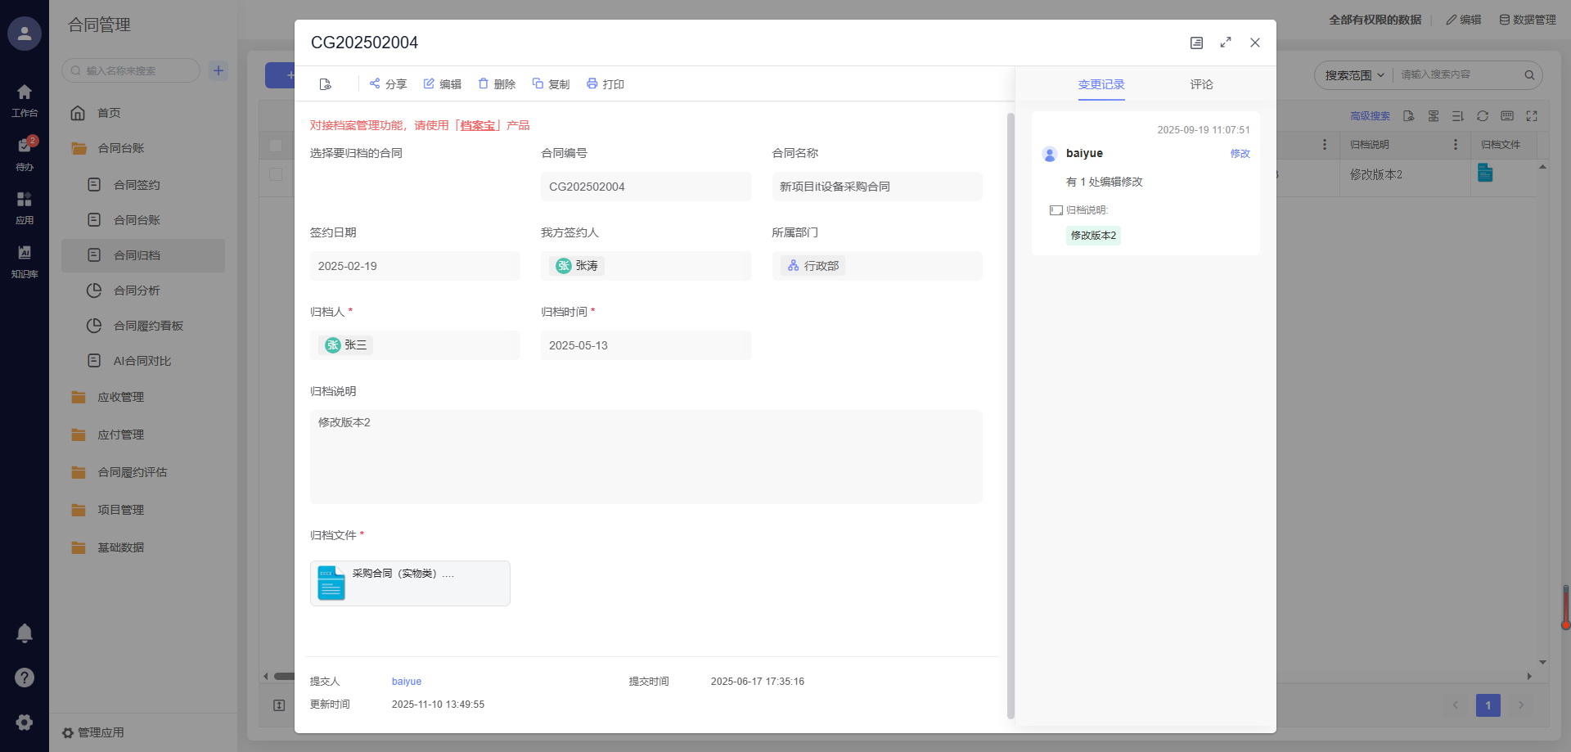Select the 变更记录 tab

click(1101, 84)
